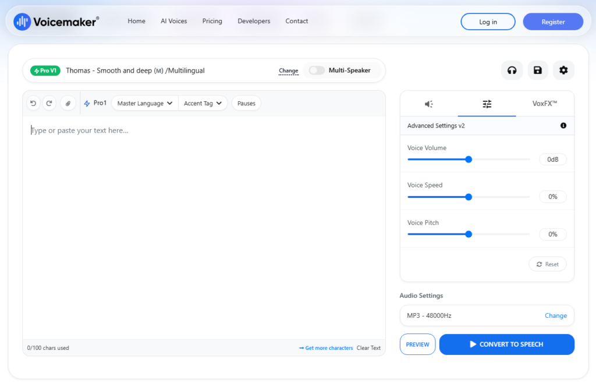Click the Thomas - Smooth and deep voice name

coord(135,71)
